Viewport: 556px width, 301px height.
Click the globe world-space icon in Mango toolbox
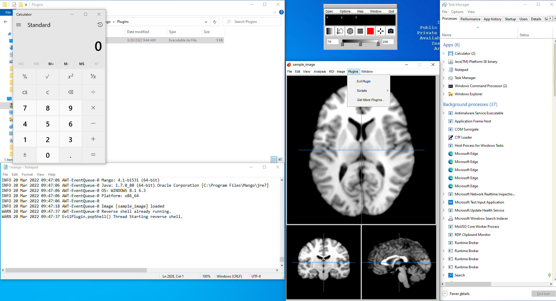coord(350,31)
